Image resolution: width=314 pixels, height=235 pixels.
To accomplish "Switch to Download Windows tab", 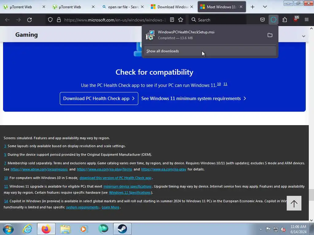I will [x=170, y=7].
